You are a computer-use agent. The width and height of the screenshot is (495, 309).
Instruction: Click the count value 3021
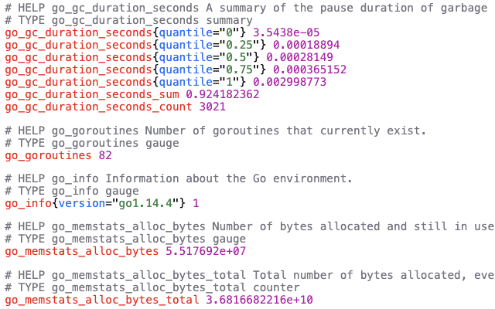pyautogui.click(x=212, y=107)
